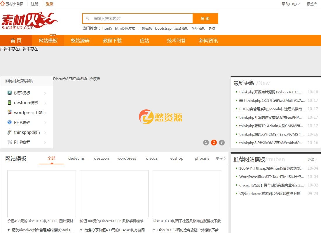
Task: Click the pen icon beside thinkphp源码
Action: tap(9, 132)
